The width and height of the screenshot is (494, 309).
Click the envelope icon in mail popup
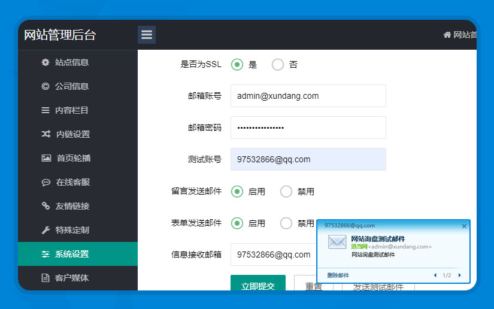pyautogui.click(x=337, y=242)
